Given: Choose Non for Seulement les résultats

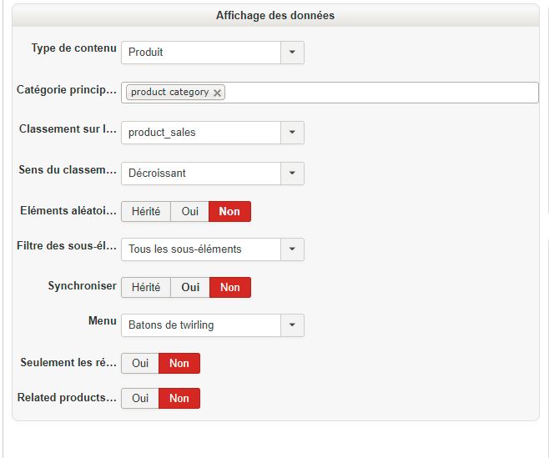Looking at the screenshot, I should (x=179, y=363).
